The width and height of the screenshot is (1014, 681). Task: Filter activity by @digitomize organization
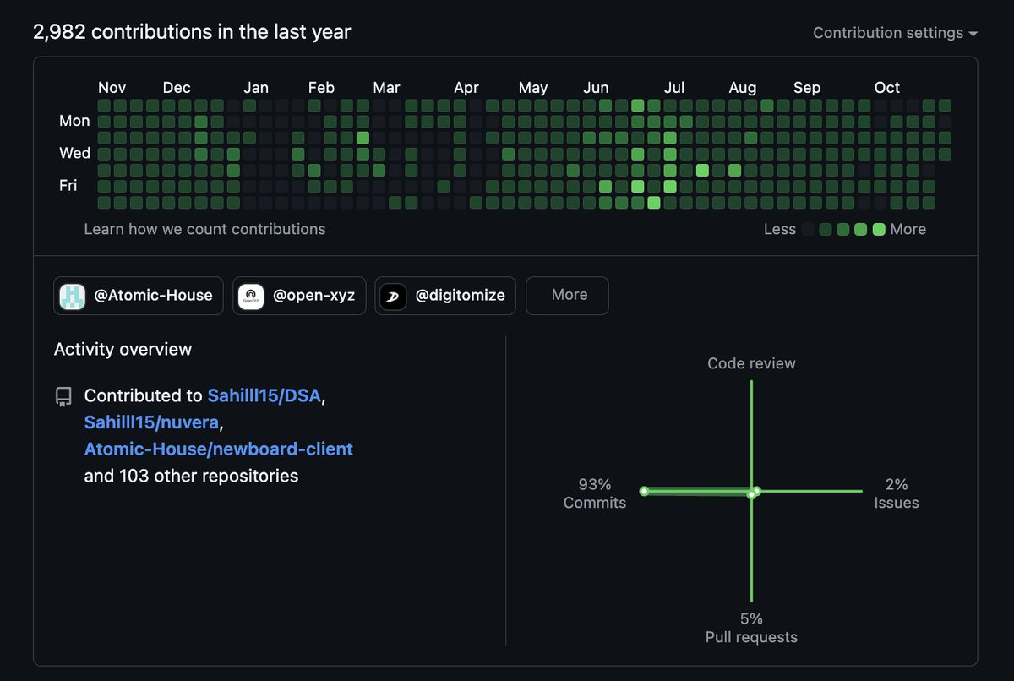point(445,296)
